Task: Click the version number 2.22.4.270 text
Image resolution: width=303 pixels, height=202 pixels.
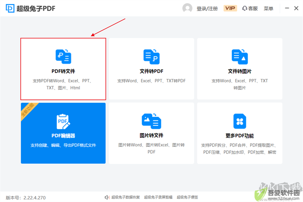Action: [34, 198]
